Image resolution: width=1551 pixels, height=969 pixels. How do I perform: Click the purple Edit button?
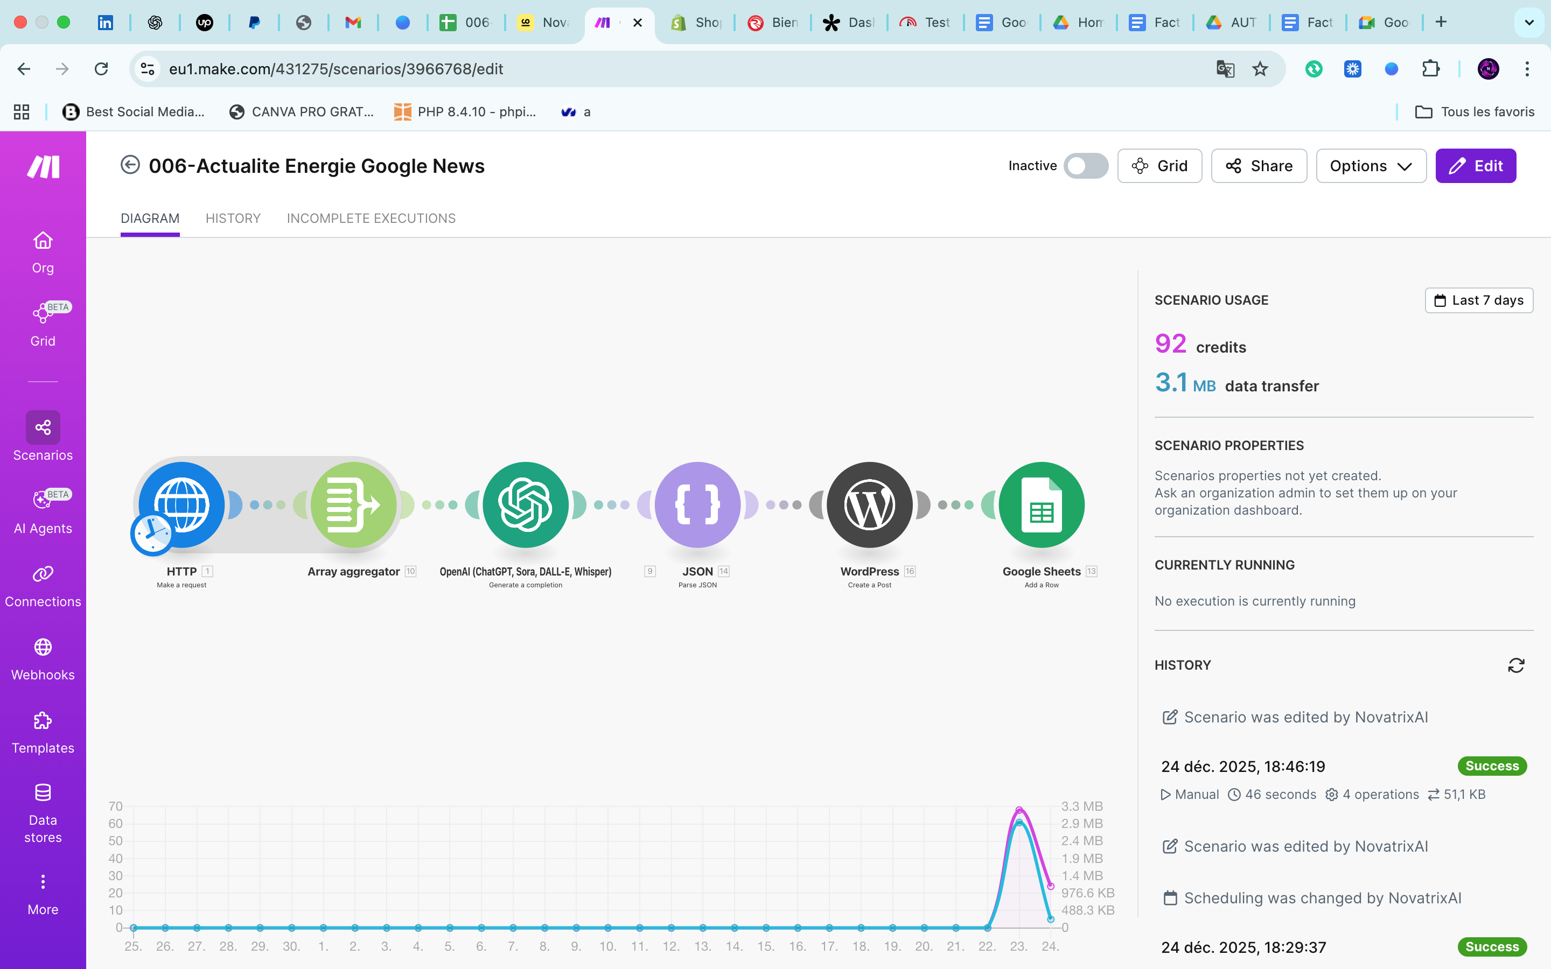[x=1476, y=166]
